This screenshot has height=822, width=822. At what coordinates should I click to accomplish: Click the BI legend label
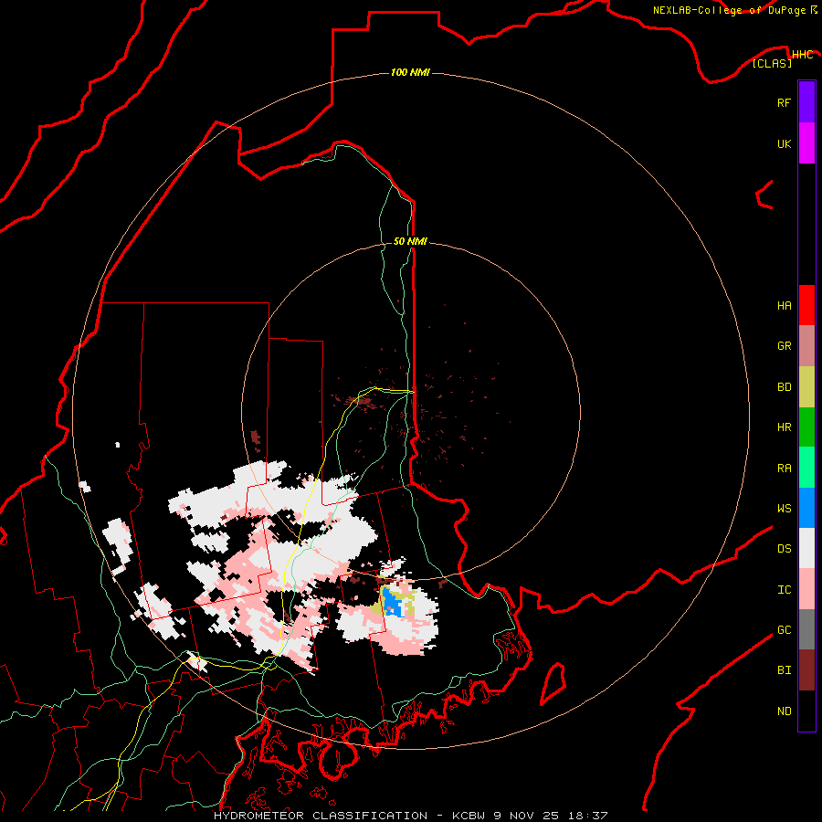point(784,670)
